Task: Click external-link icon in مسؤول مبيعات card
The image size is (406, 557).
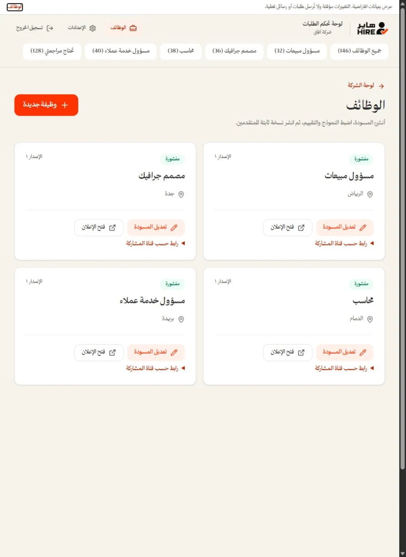Action: click(301, 228)
